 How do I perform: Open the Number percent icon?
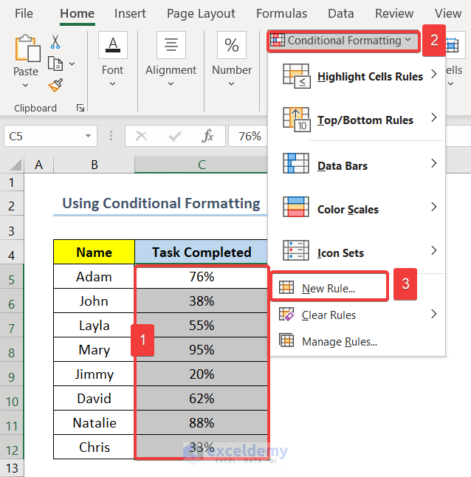(x=232, y=45)
